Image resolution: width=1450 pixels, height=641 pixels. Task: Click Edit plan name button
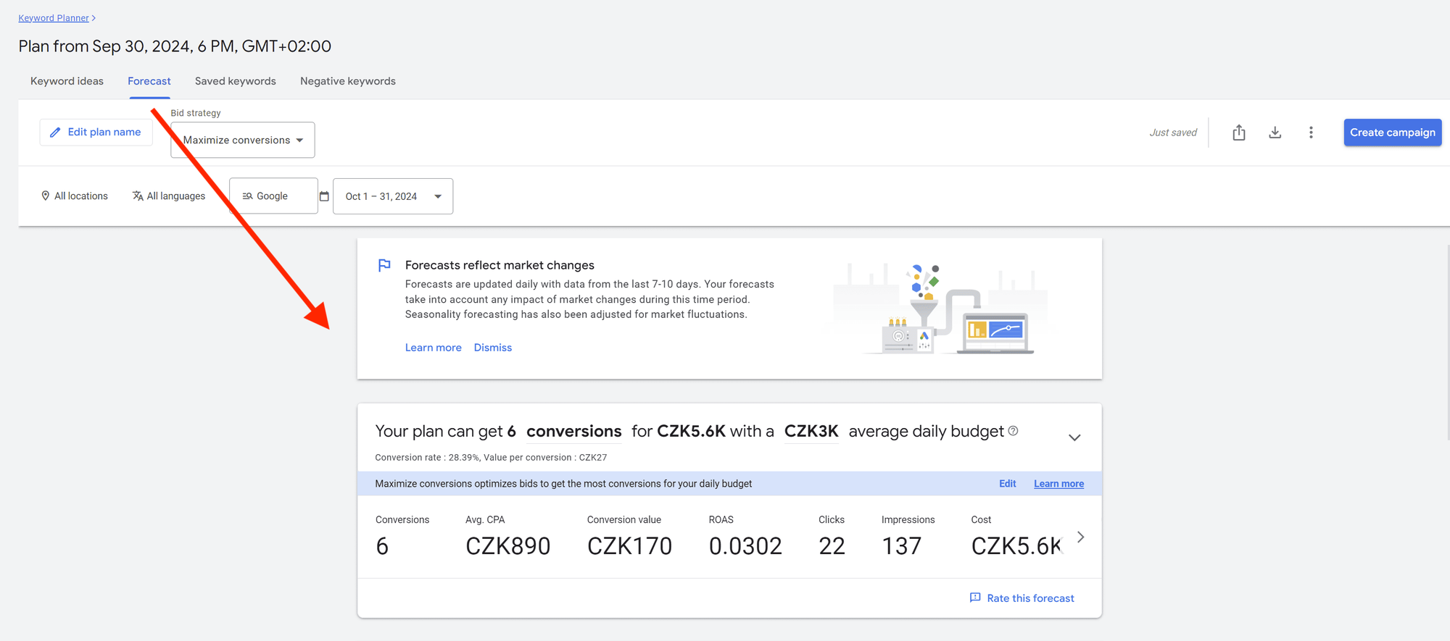pos(96,132)
